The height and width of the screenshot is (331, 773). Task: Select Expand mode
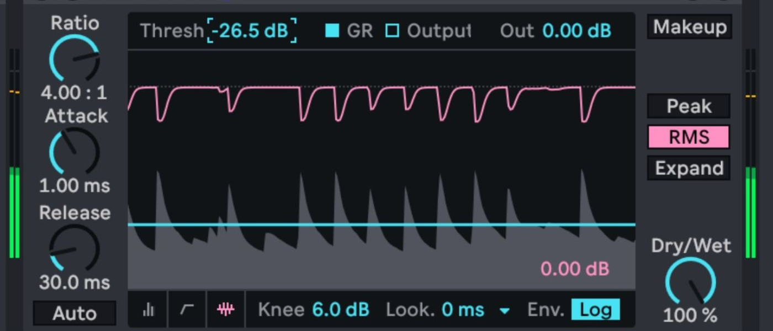(689, 168)
